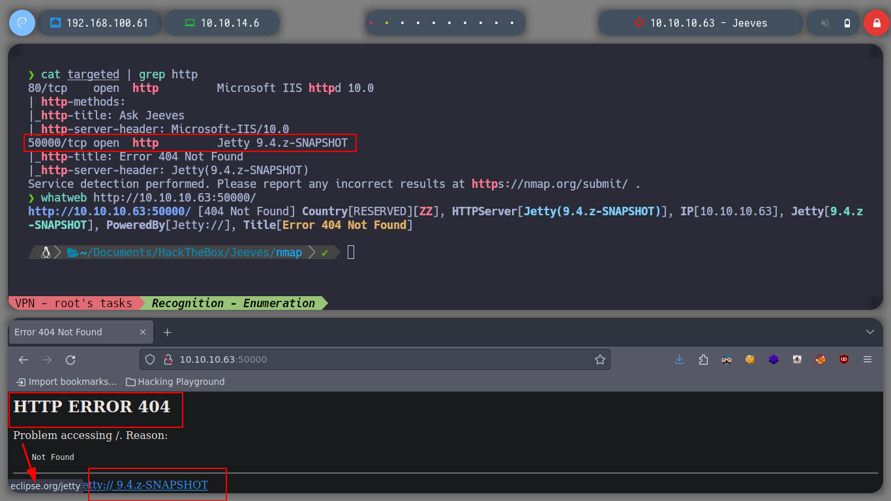
Task: Click the orange crossed-out fox extension icon
Action: click(821, 359)
